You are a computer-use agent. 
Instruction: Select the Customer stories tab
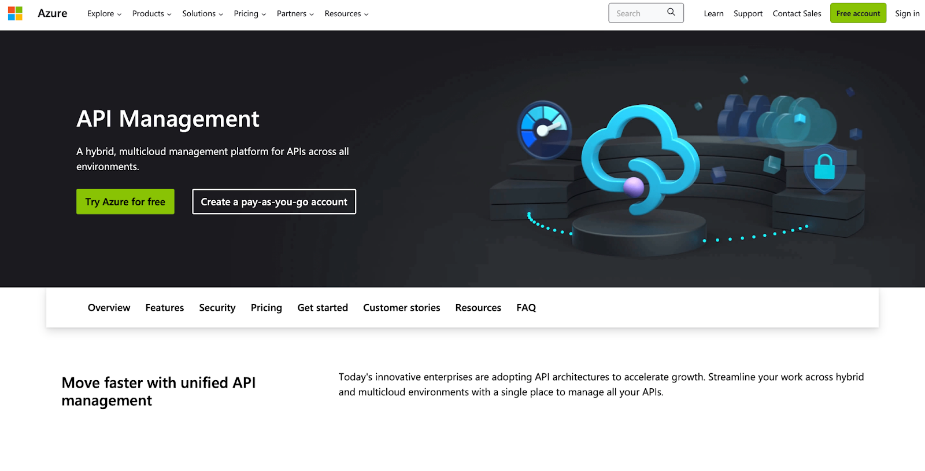(402, 308)
